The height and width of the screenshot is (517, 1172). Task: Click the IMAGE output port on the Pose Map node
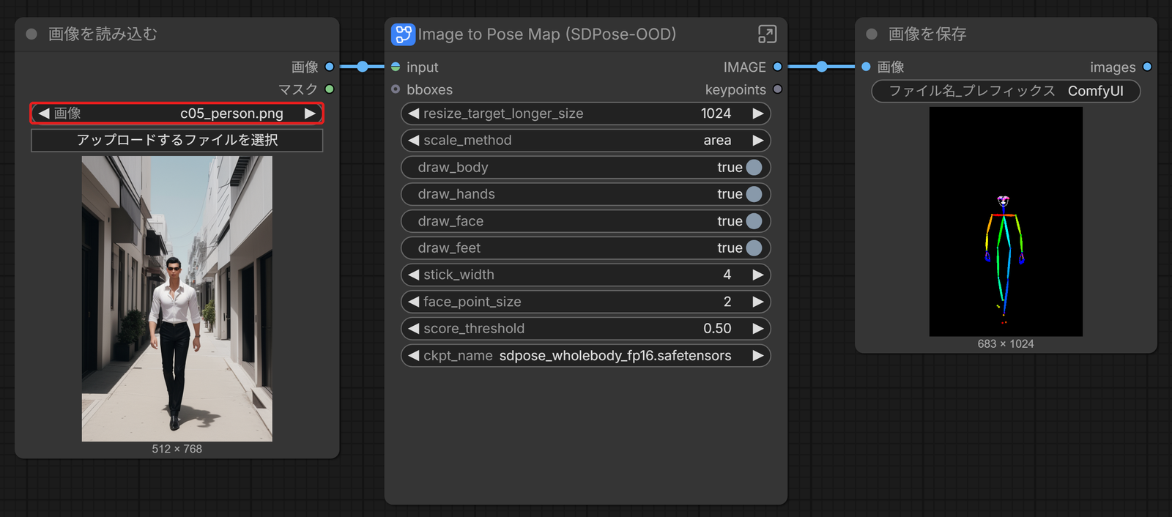pos(778,67)
